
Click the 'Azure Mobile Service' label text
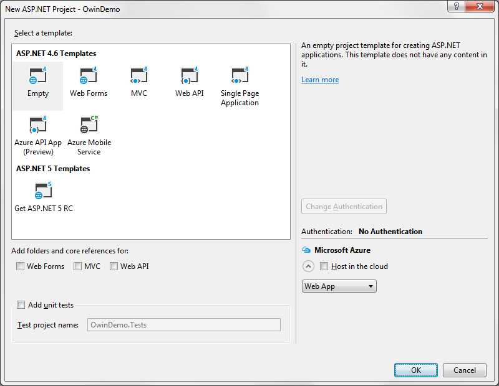89,147
